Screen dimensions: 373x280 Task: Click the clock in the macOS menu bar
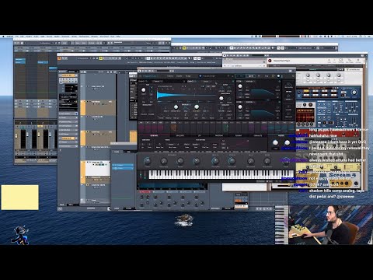coord(353,37)
